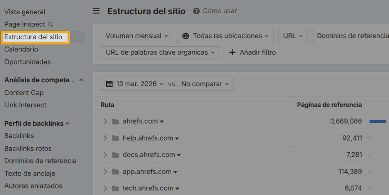Screen dimensions: 389x195
Task: Click the 6,074 referring pages value
Action: coord(353,188)
